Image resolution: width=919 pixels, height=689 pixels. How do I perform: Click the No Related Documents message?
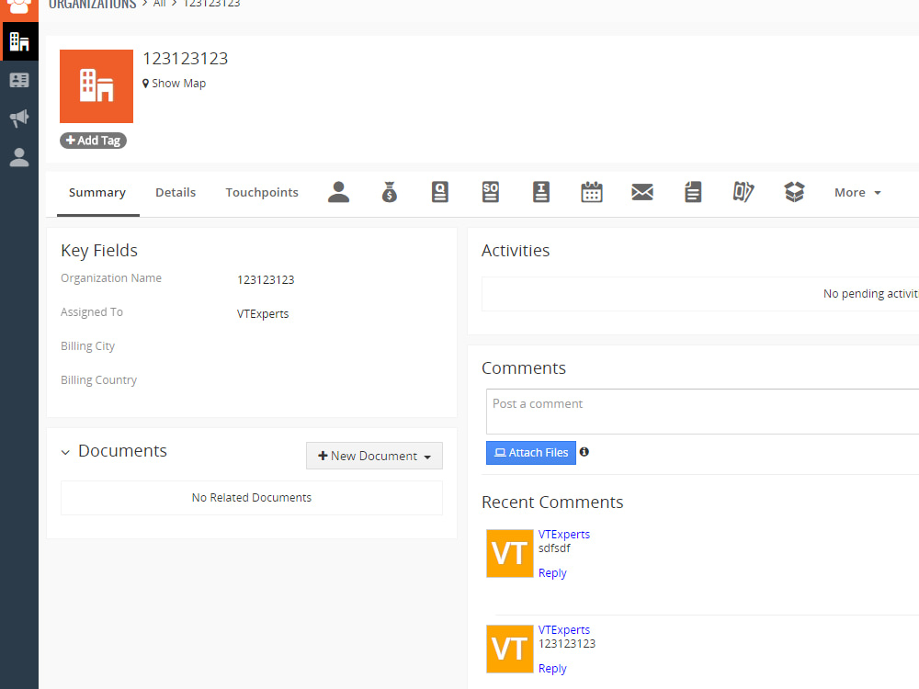point(252,497)
